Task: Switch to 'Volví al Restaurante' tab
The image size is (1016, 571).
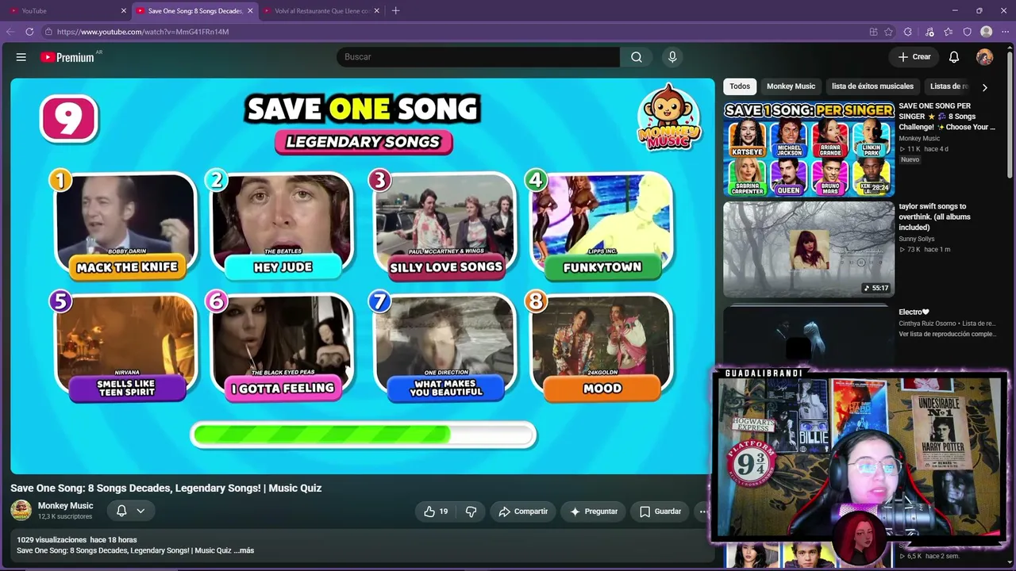Action: pyautogui.click(x=320, y=11)
